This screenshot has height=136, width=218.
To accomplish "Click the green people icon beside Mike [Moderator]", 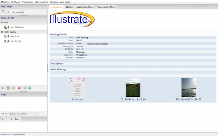I will click(5, 27).
